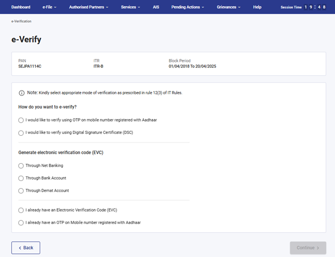Open the AIS menu item

[x=156, y=7]
